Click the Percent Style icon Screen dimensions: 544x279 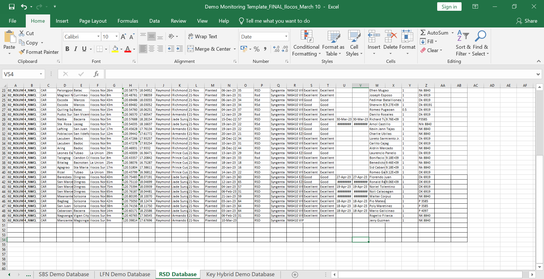tap(257, 49)
